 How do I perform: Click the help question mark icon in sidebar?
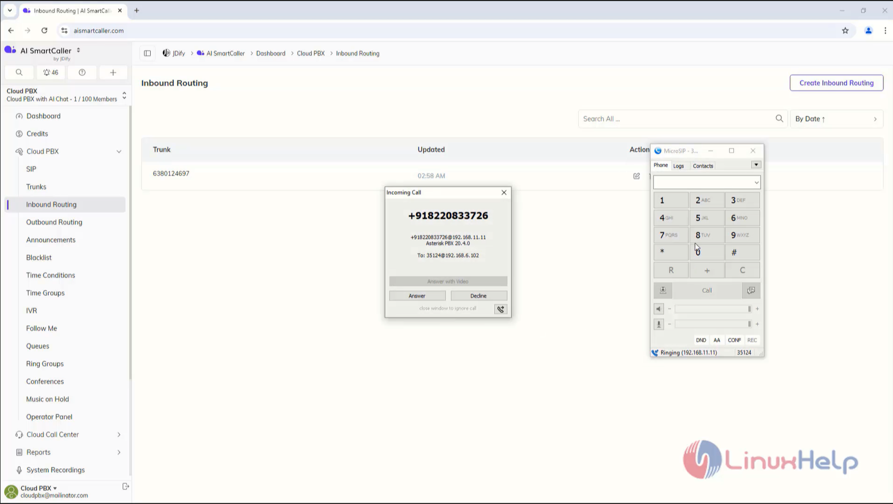tap(82, 72)
